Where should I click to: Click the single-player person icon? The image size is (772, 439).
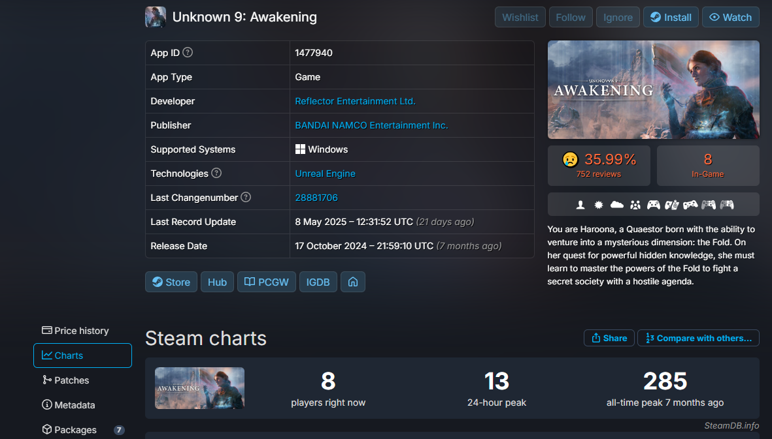pos(580,205)
